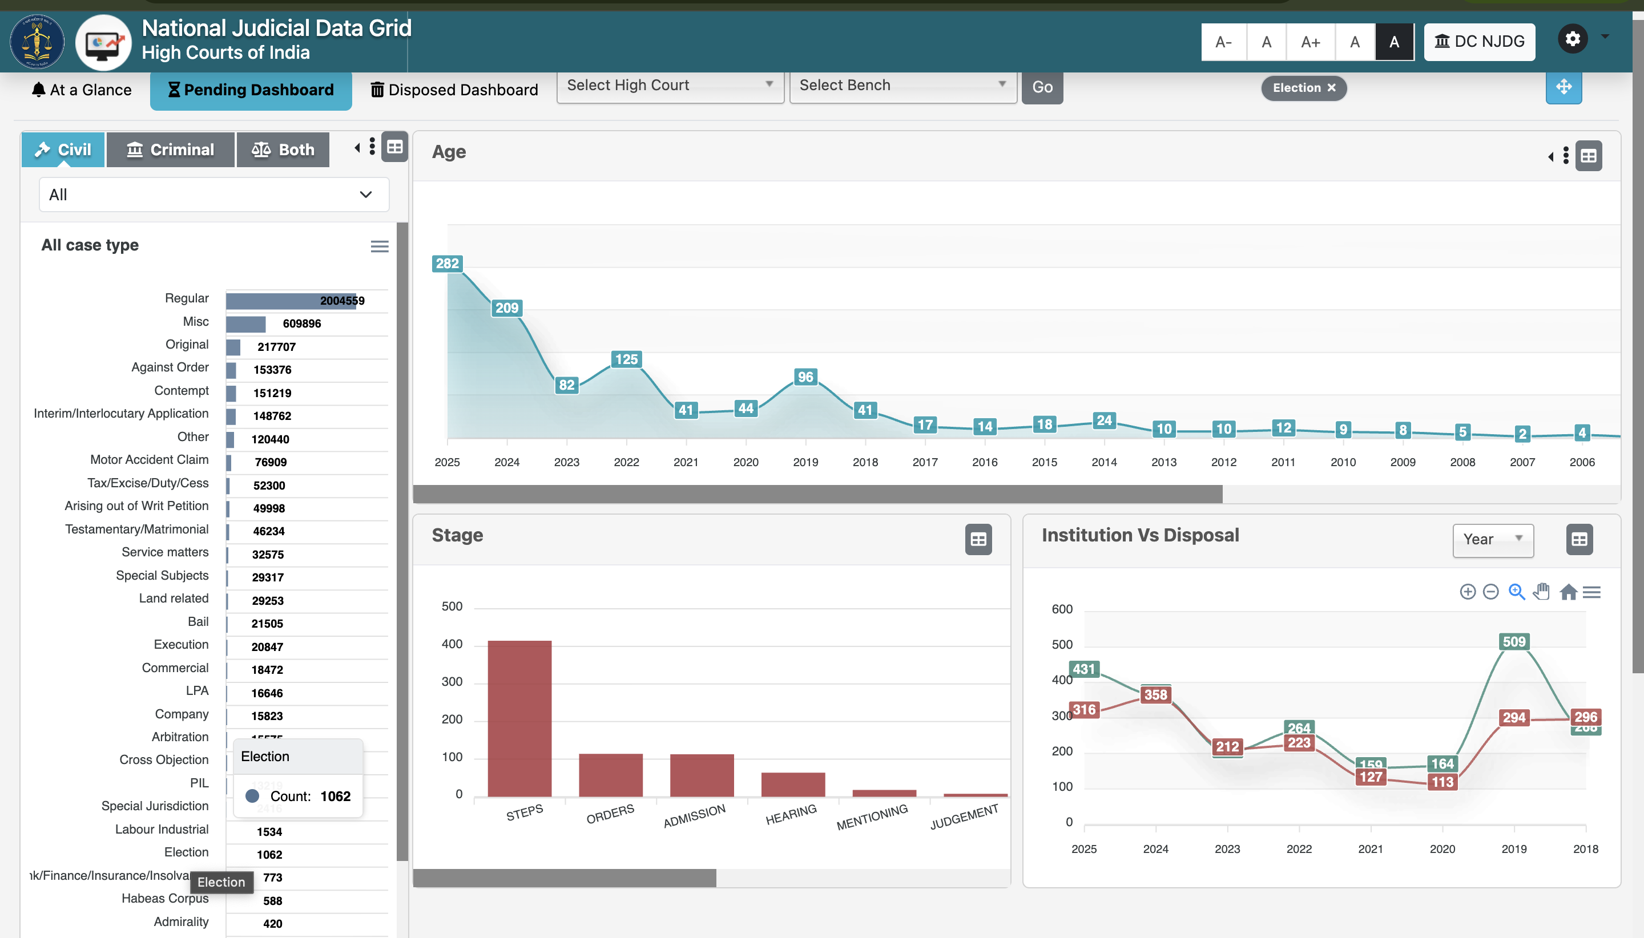Reset chart zoom with home icon
This screenshot has width=1644, height=938.
1568,592
